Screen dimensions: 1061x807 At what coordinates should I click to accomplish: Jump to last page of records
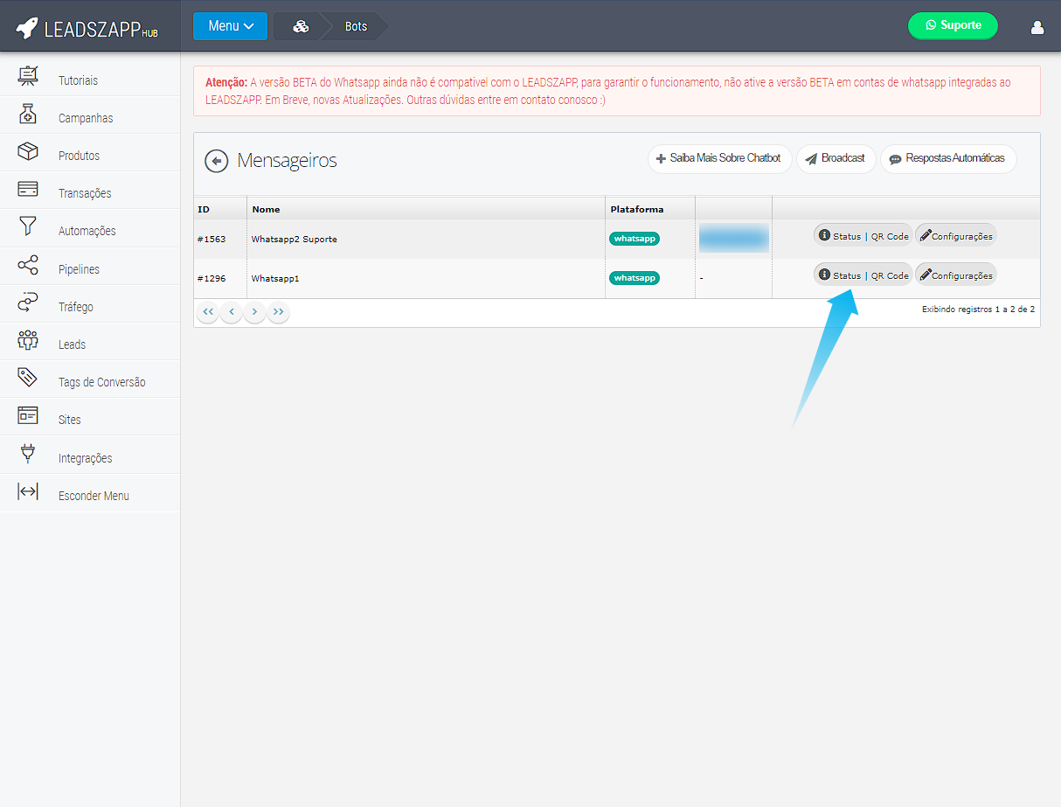click(278, 311)
